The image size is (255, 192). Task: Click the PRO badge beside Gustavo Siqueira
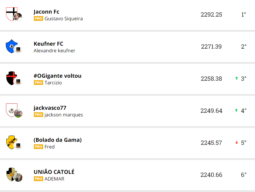[38, 19]
